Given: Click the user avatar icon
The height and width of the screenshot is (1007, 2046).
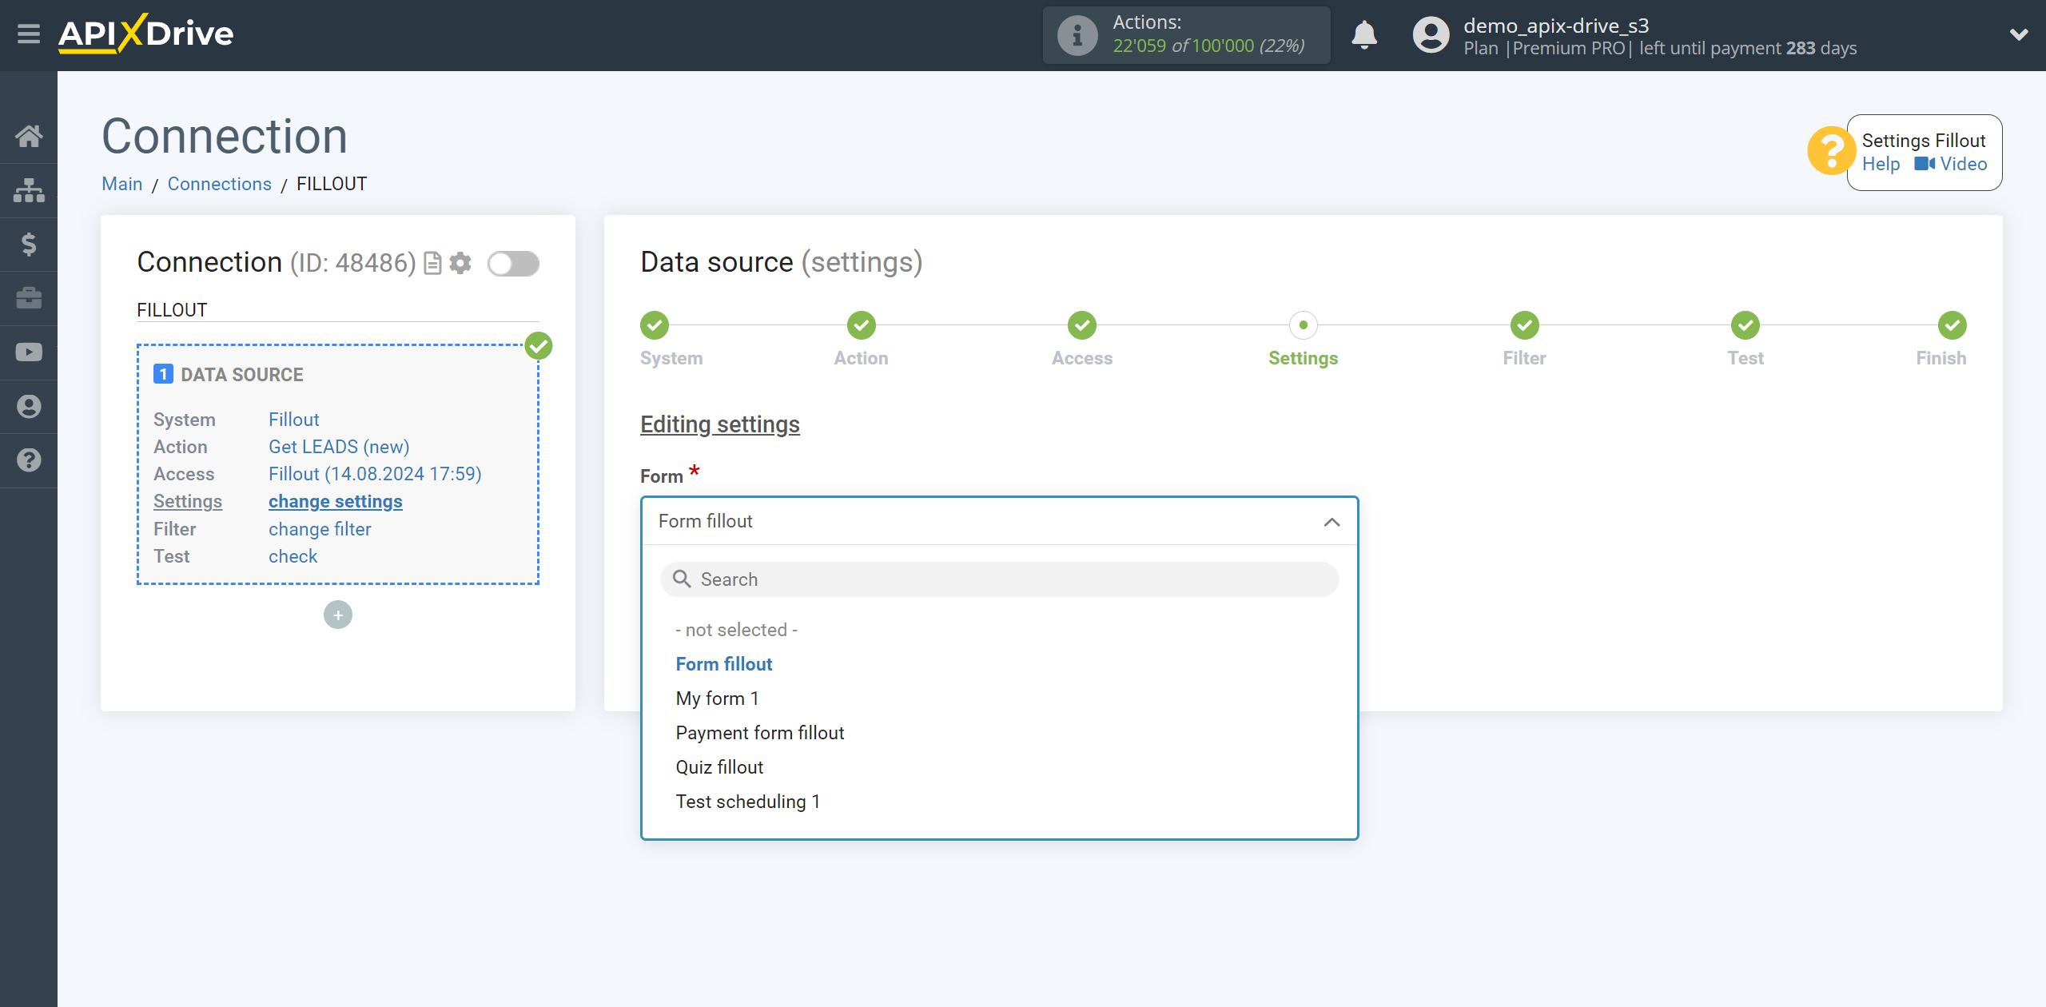Looking at the screenshot, I should pos(1431,35).
